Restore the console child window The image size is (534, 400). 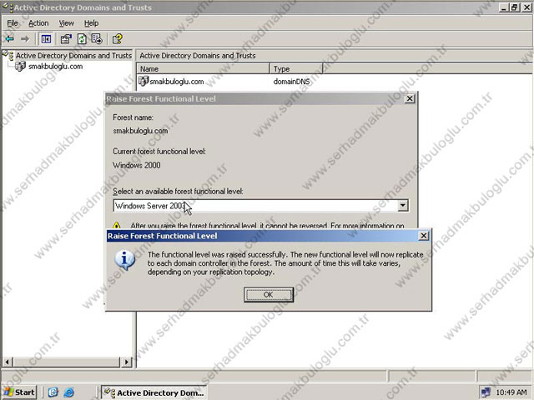515,7
